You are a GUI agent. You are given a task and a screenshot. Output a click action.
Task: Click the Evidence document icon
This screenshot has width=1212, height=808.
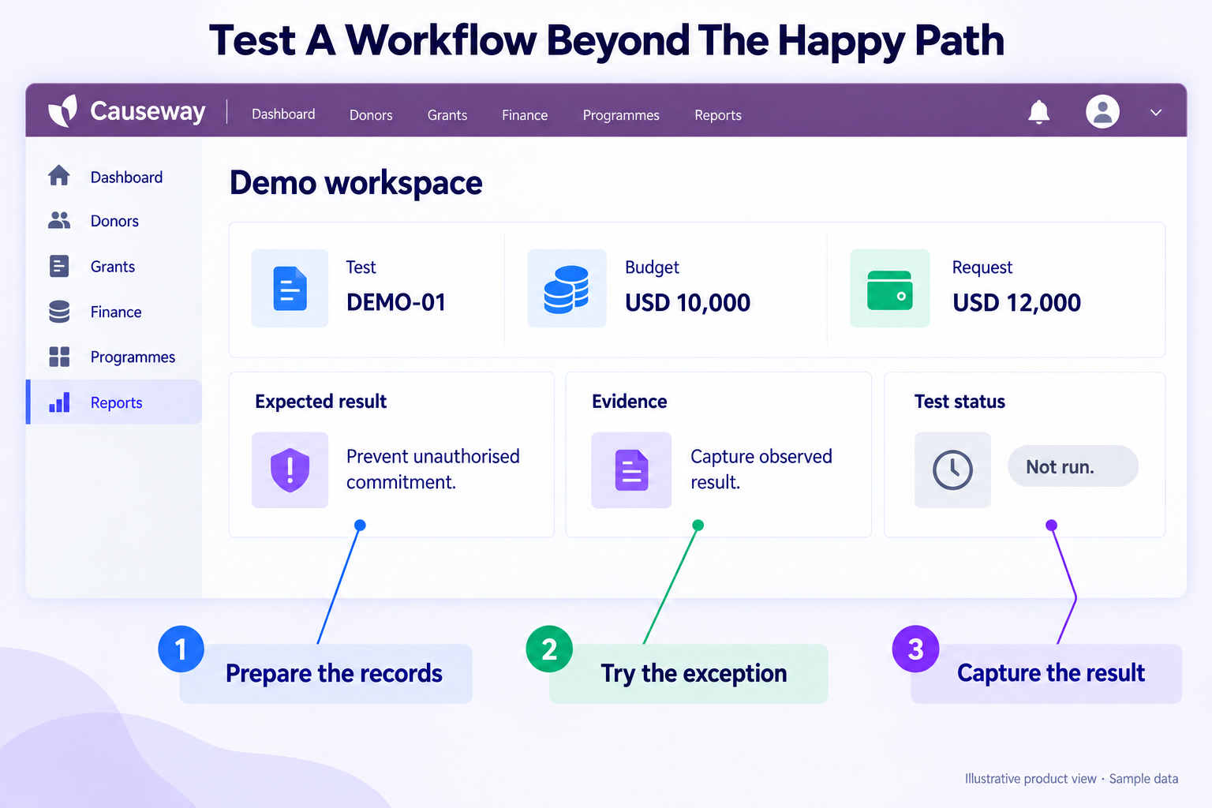[x=631, y=469]
